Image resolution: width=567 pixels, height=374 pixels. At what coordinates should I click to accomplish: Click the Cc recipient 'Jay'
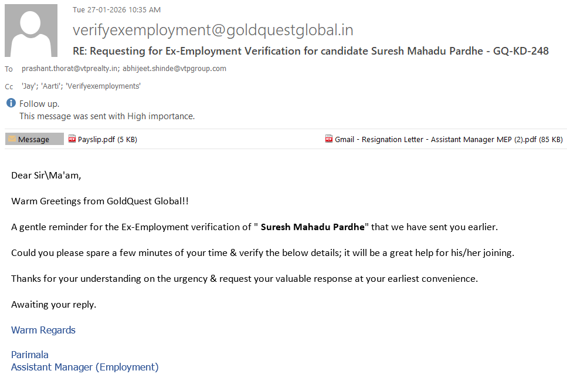29,86
